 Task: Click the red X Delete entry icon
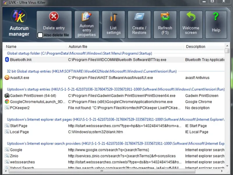tap(54, 16)
